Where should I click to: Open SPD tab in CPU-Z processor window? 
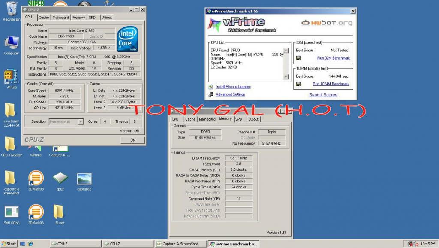coord(92,17)
